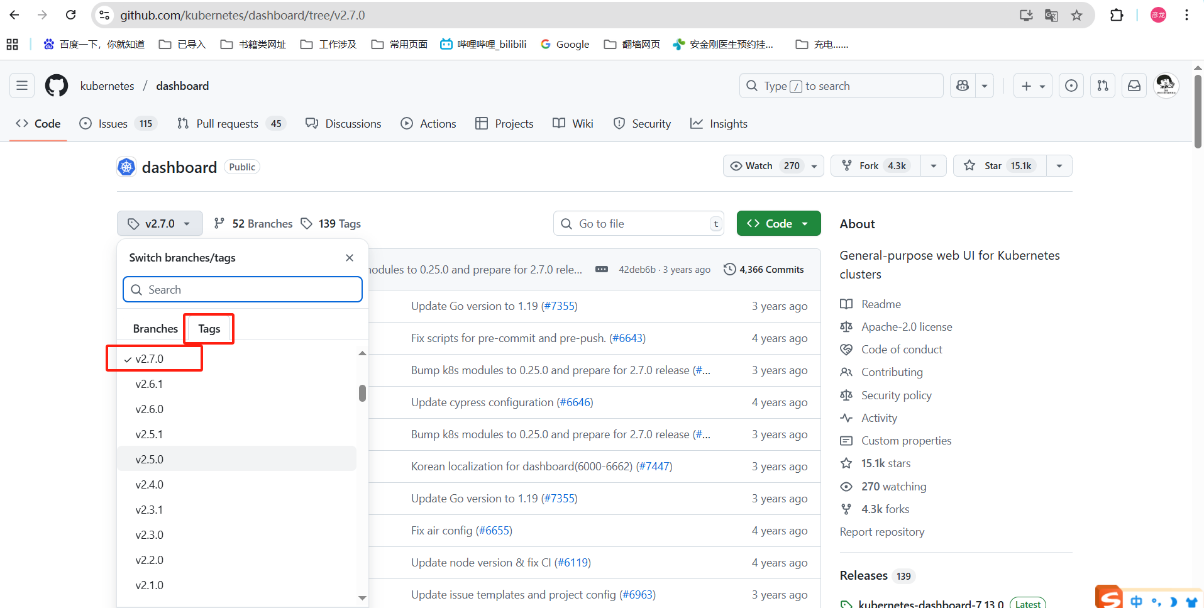Open the kubernetes organization link

[x=107, y=86]
